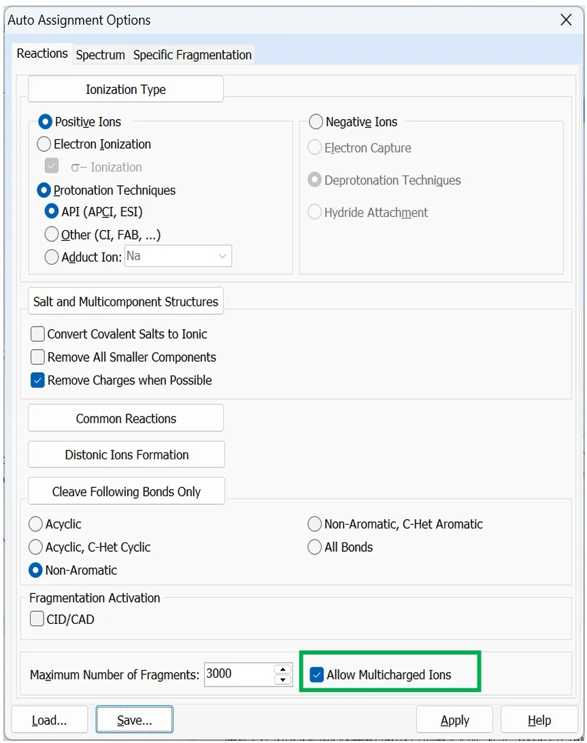Expand the Distonic Ions Formation section
The height and width of the screenshot is (743, 587).
(x=127, y=455)
